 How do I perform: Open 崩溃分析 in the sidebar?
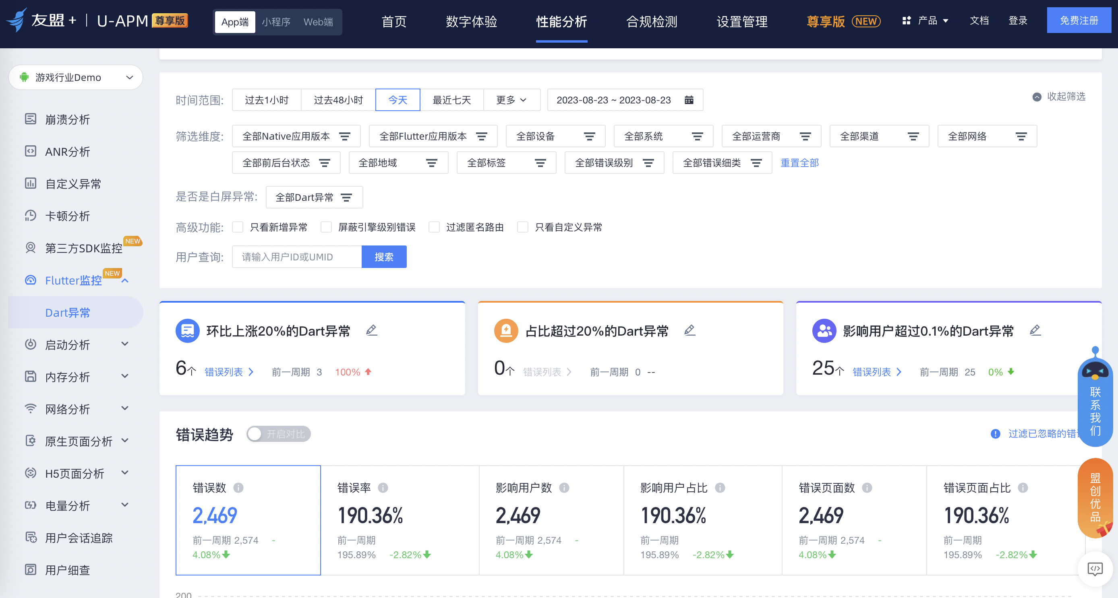click(x=67, y=119)
